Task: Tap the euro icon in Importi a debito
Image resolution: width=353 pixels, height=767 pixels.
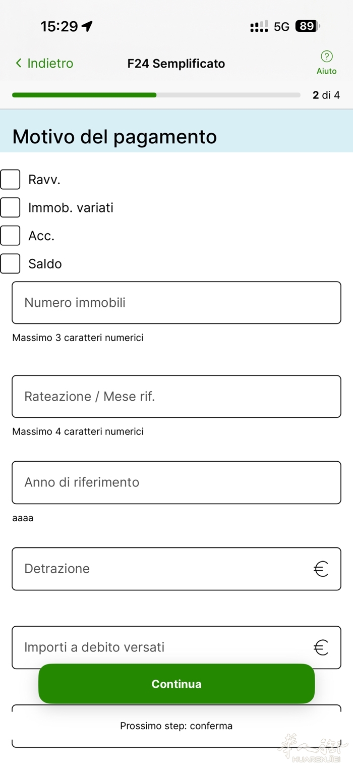Action: coord(321,647)
